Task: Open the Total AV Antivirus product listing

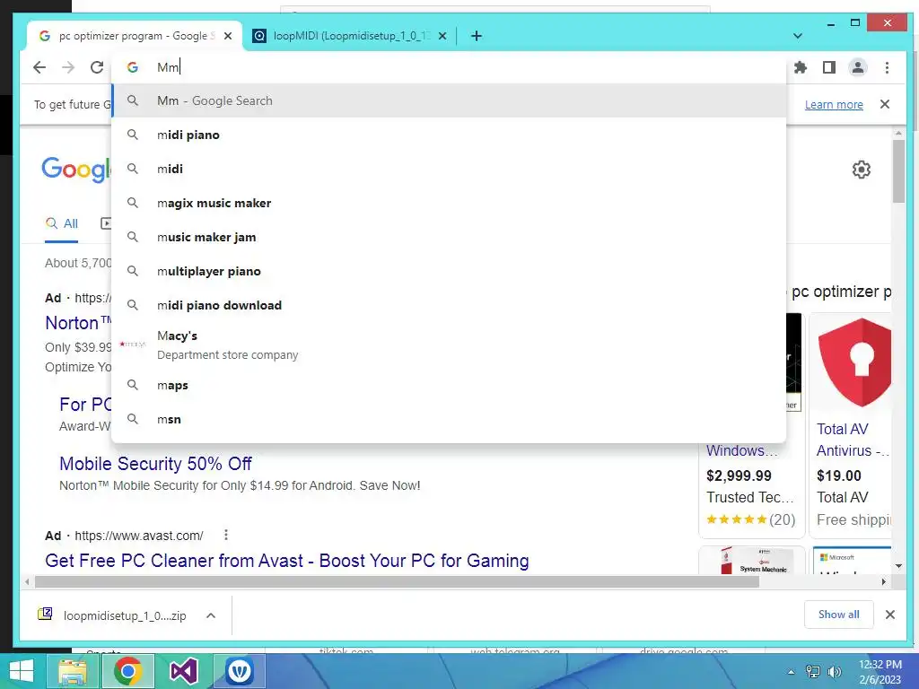Action: tap(853, 440)
